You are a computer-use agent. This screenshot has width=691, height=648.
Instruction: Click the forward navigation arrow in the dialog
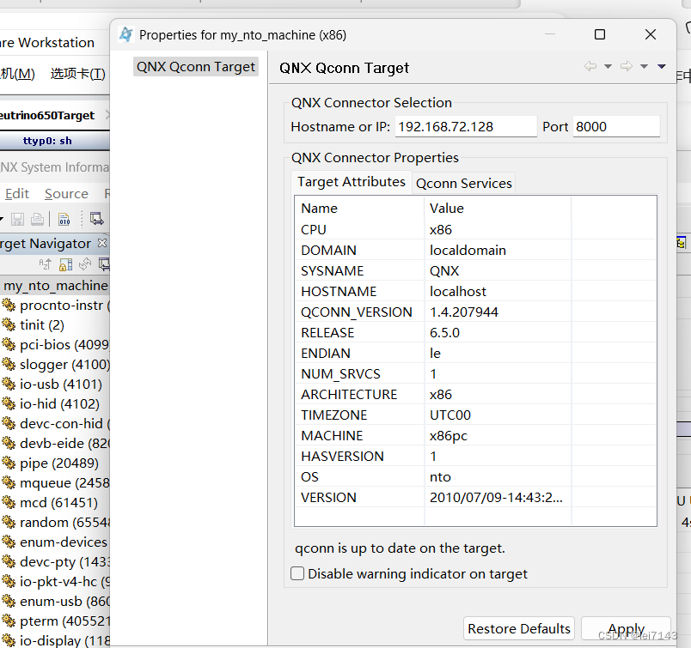coord(626,66)
